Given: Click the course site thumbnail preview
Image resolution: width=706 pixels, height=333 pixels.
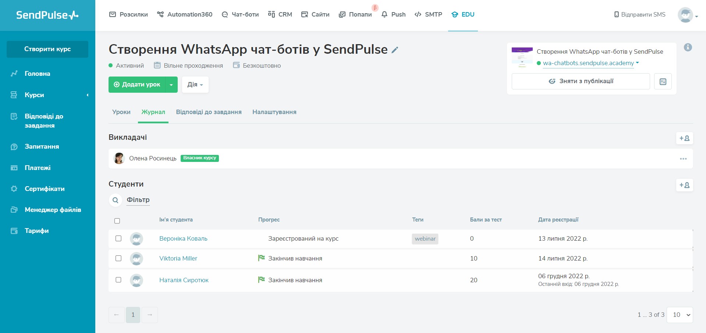Looking at the screenshot, I should point(522,57).
